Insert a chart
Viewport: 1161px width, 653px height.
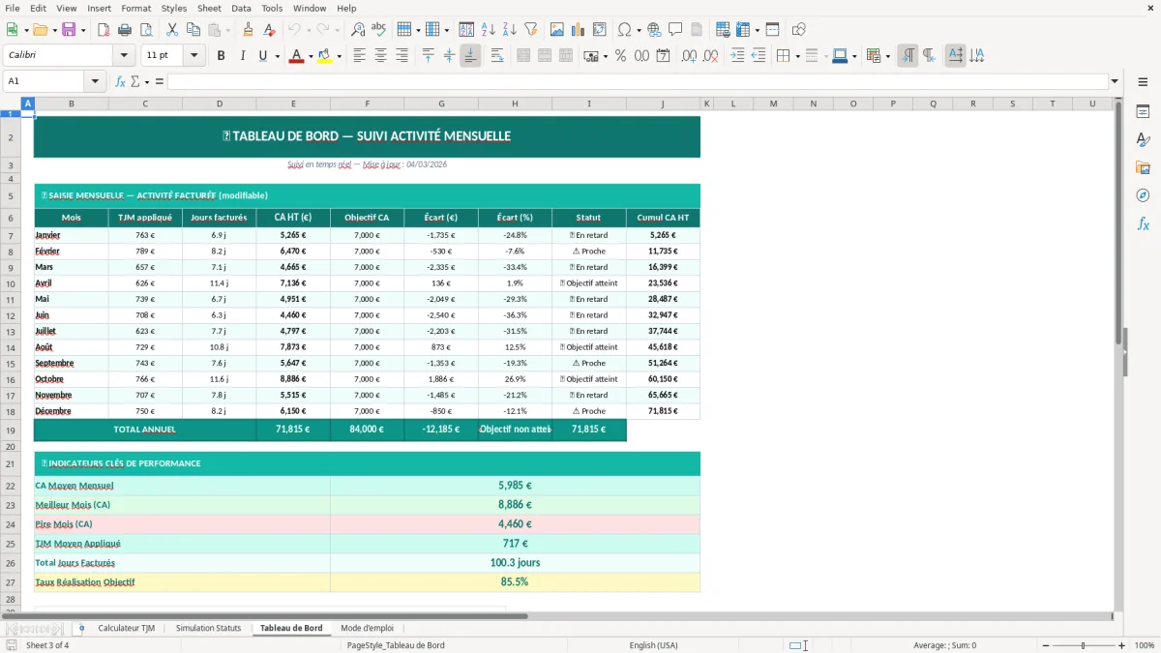pos(579,30)
